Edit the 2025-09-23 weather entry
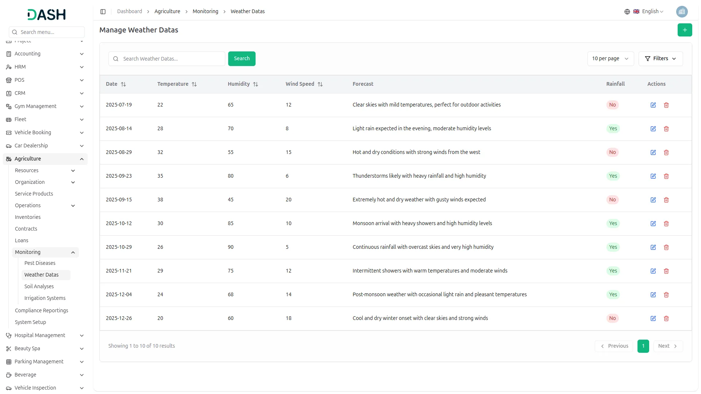This screenshot has width=701, height=394. [653, 176]
